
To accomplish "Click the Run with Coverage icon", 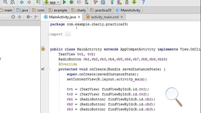I will 79,2.
